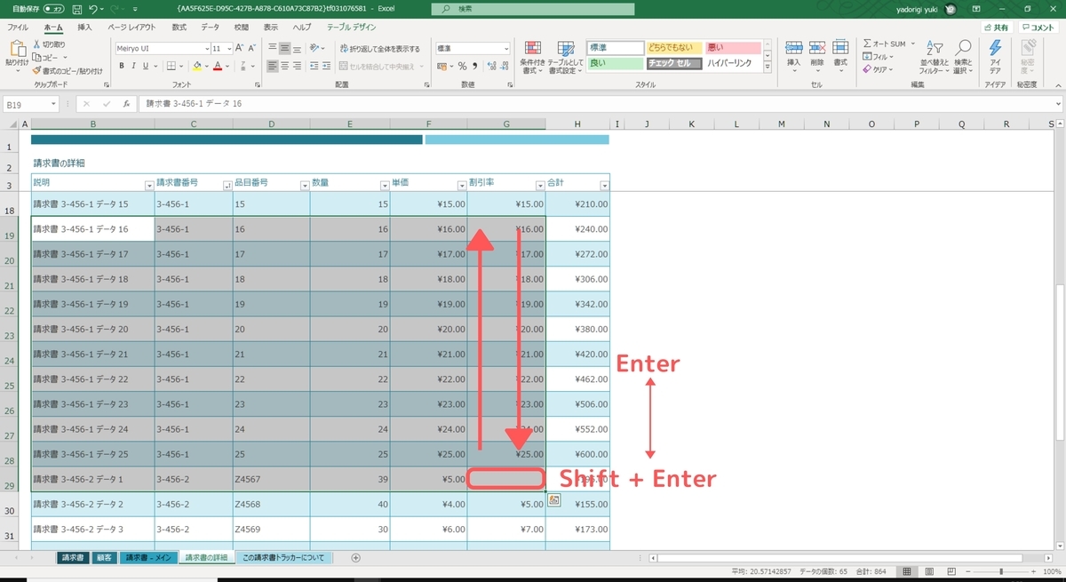Click the Cut (切り取り) scissors icon
The height and width of the screenshot is (582, 1066).
(37, 44)
